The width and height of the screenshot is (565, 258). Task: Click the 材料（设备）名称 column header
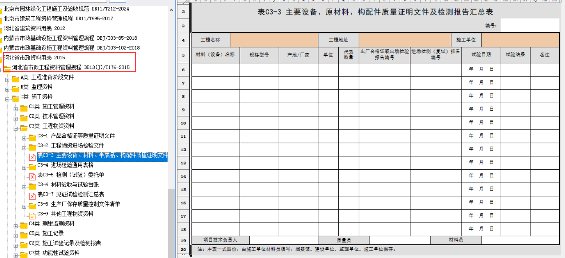tap(215, 55)
